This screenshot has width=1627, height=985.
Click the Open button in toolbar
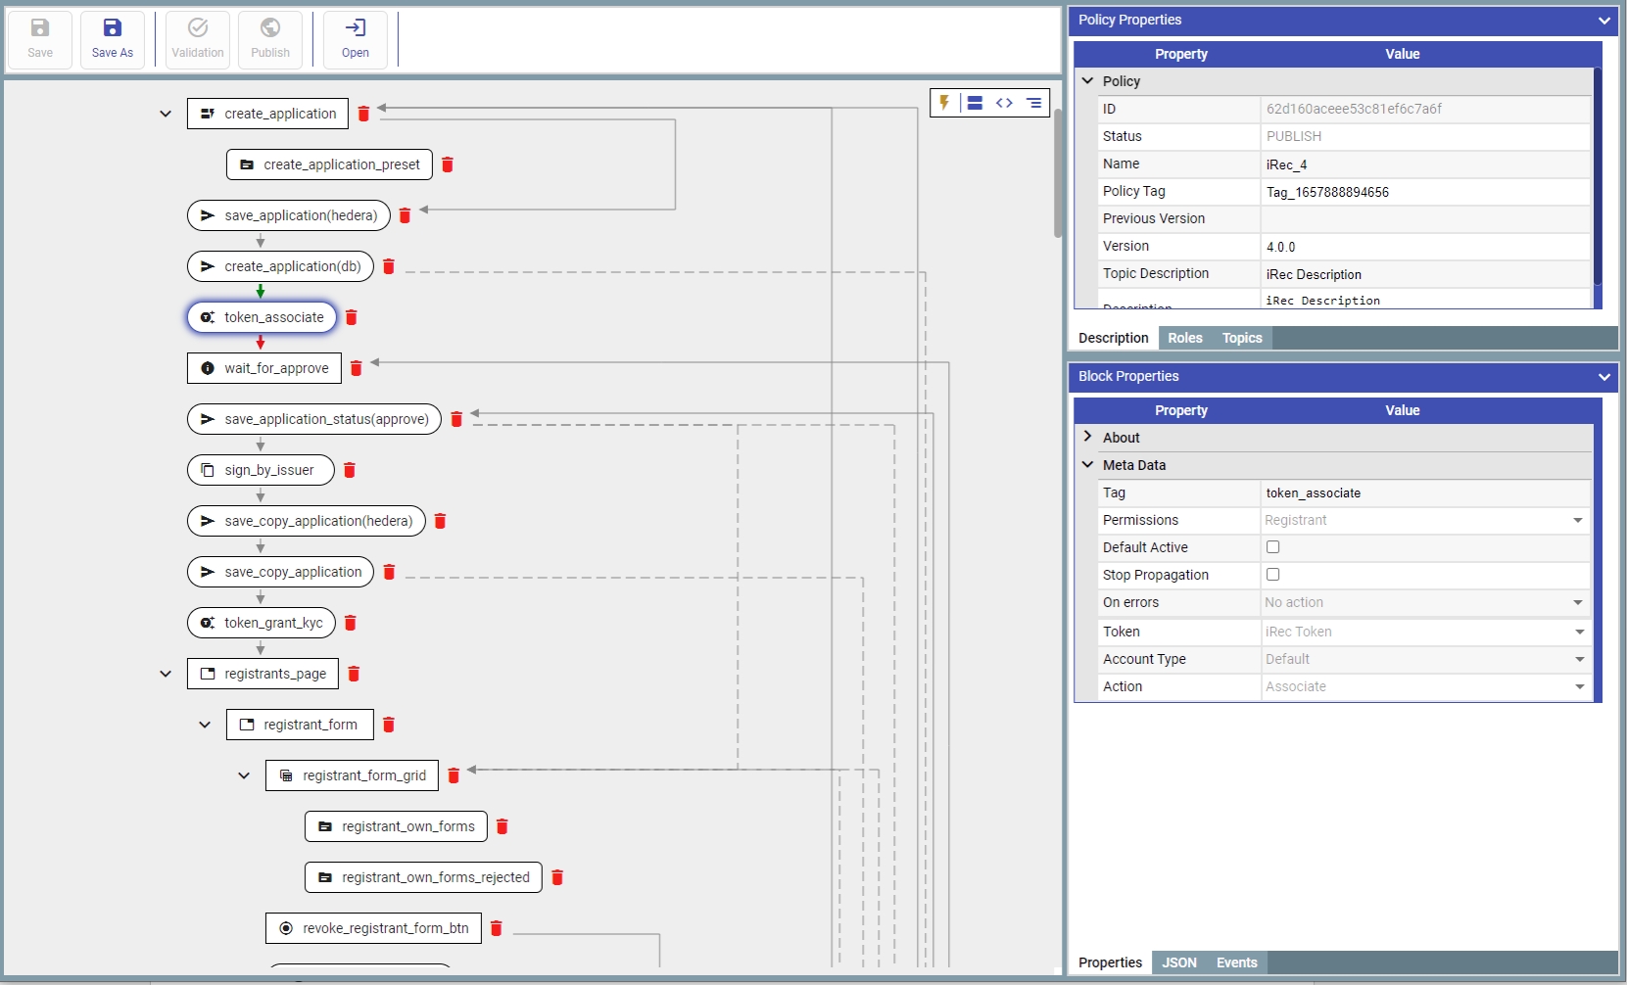coord(356,40)
